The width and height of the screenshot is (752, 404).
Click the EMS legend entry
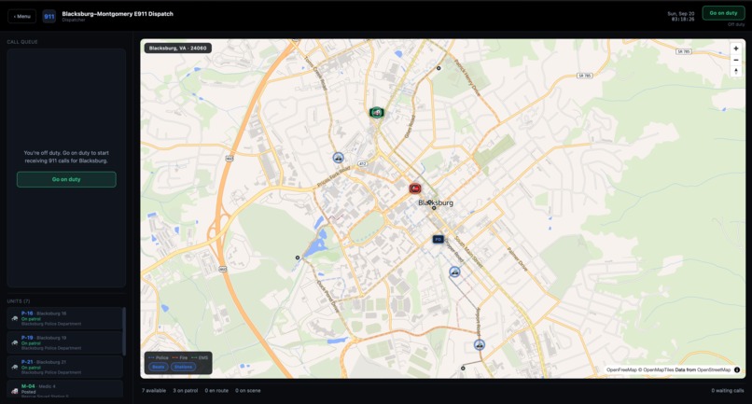coord(200,358)
